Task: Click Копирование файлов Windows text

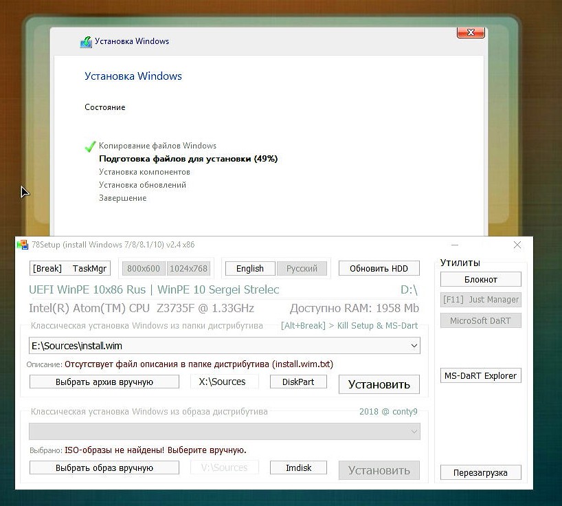Action: click(x=157, y=146)
